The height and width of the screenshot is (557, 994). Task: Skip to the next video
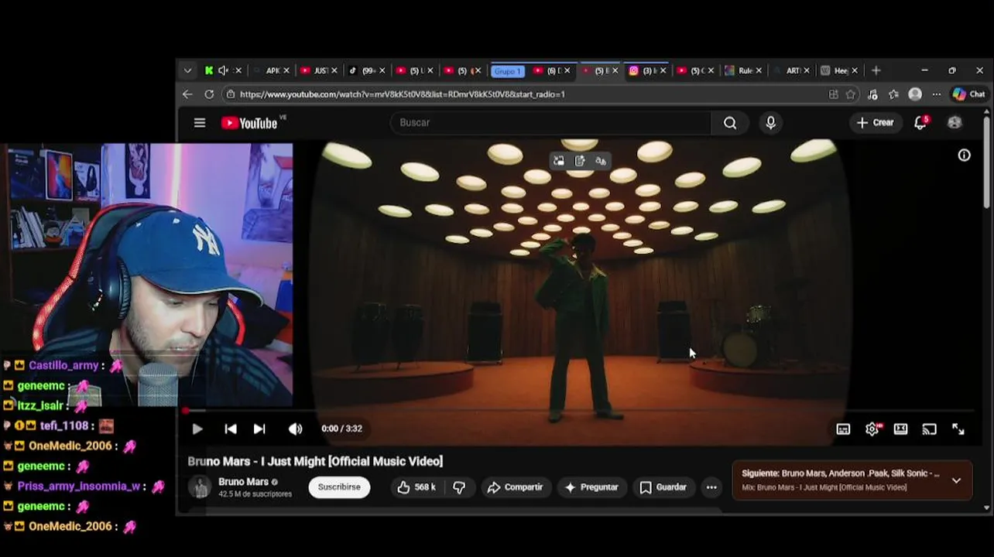coord(259,429)
